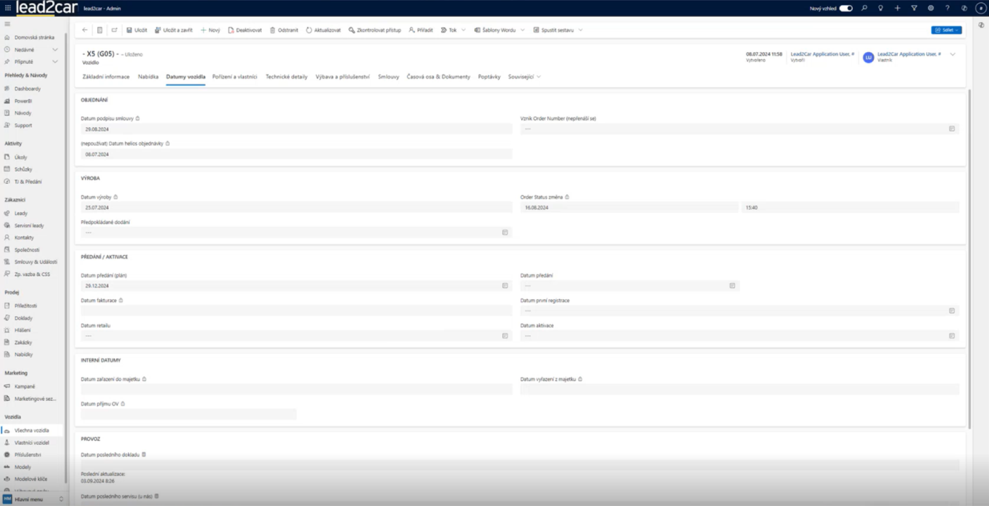Open settings gear in top bar
The width and height of the screenshot is (989, 506).
click(x=931, y=8)
